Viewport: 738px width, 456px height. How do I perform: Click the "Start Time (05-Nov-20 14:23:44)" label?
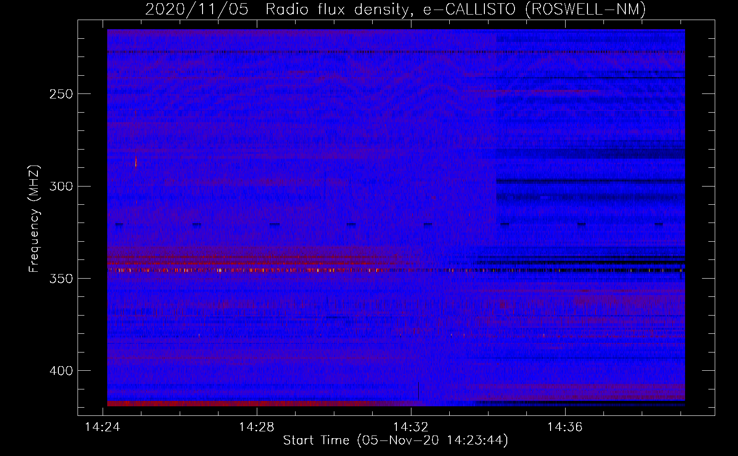(x=395, y=440)
